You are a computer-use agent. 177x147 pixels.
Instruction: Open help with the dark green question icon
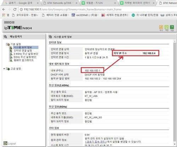[172, 27]
